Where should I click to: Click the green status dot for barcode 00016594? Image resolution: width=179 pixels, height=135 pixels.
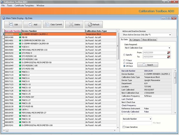click(20, 59)
